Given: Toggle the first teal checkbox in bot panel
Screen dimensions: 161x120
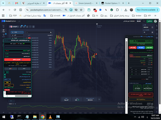Looking at the screenshot, I should 5,75.
